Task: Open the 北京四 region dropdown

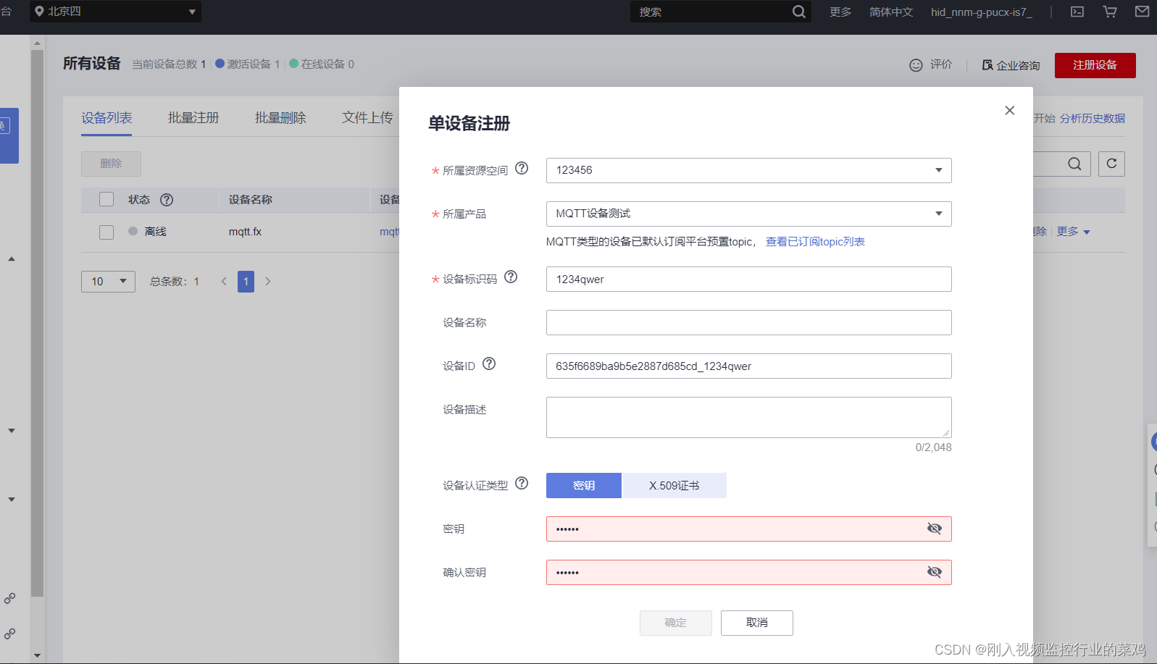Action: click(x=115, y=12)
